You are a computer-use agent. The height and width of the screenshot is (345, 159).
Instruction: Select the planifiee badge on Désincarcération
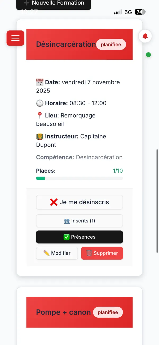[111, 44]
